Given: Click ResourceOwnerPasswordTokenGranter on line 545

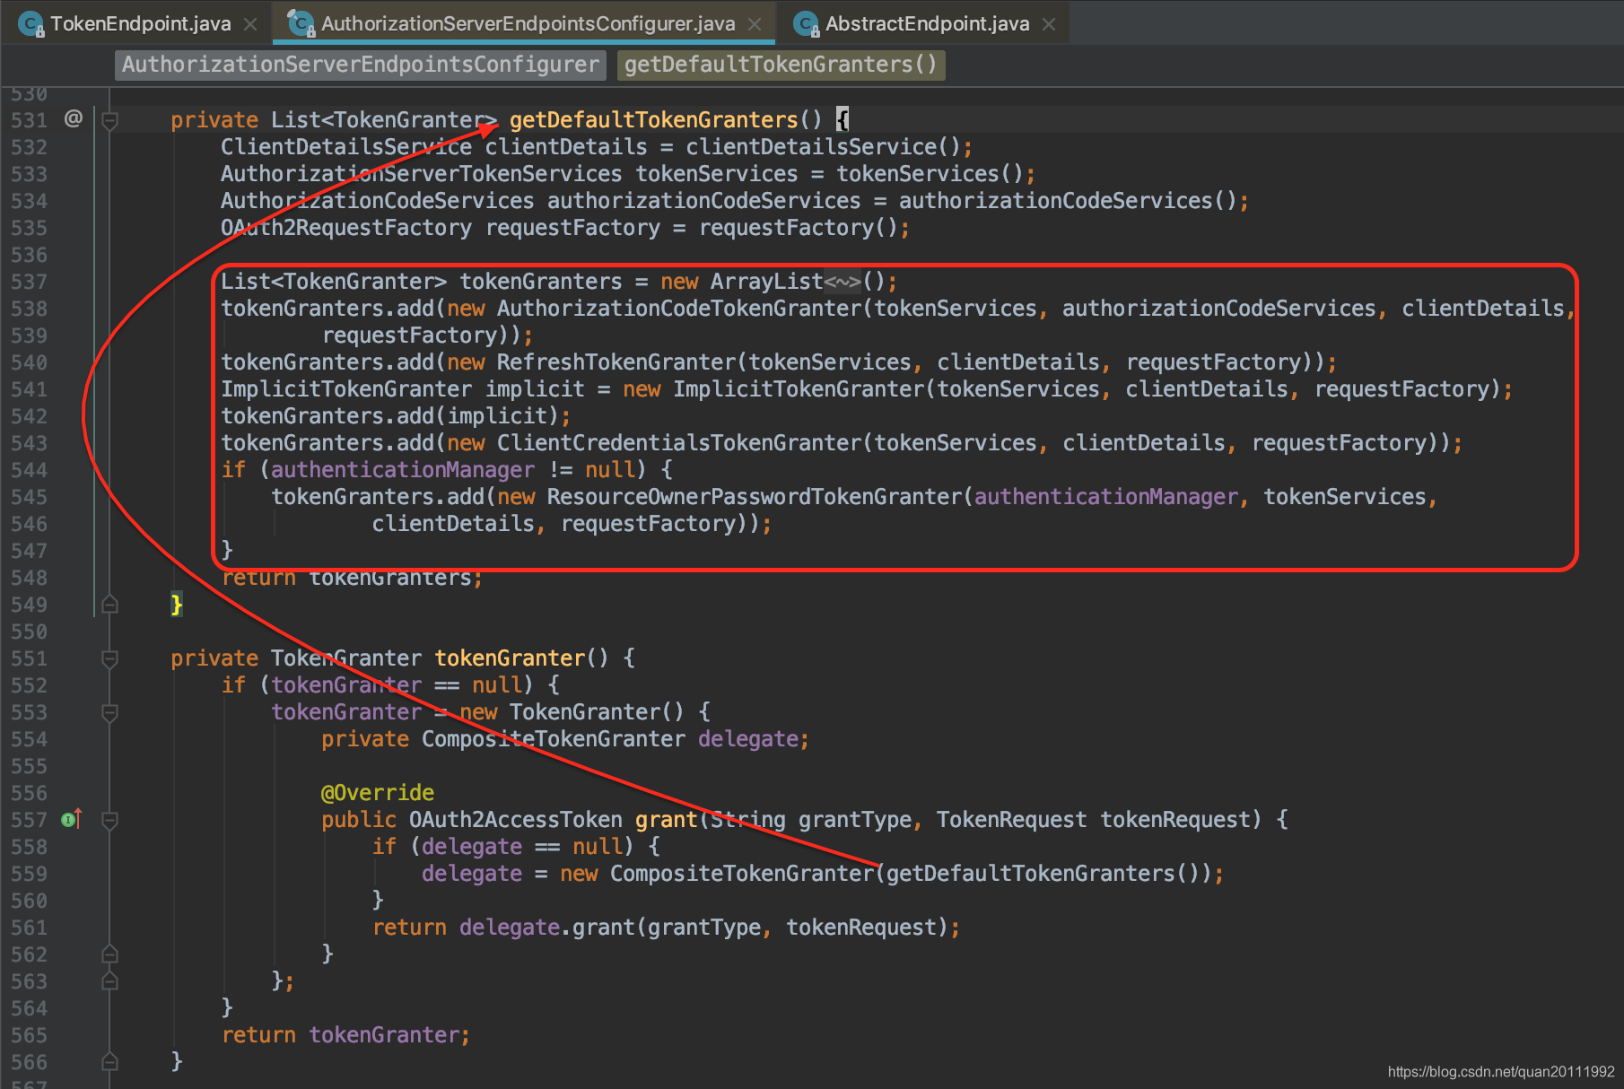Looking at the screenshot, I should tap(755, 497).
